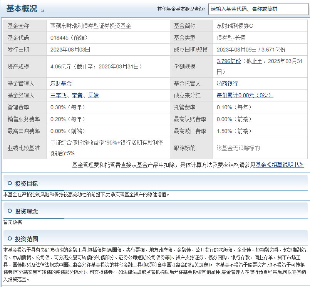Click the fund type value 债券型-长债
Screen dimensions: 310x287
coord(231,38)
